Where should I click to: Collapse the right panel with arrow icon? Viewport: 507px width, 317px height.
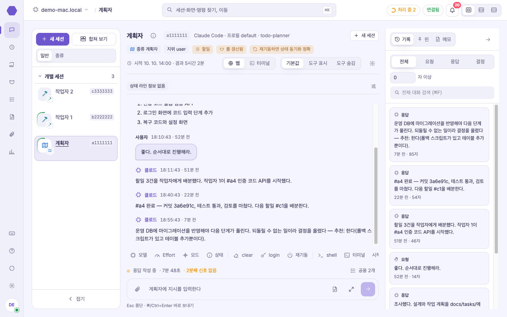pos(488,40)
